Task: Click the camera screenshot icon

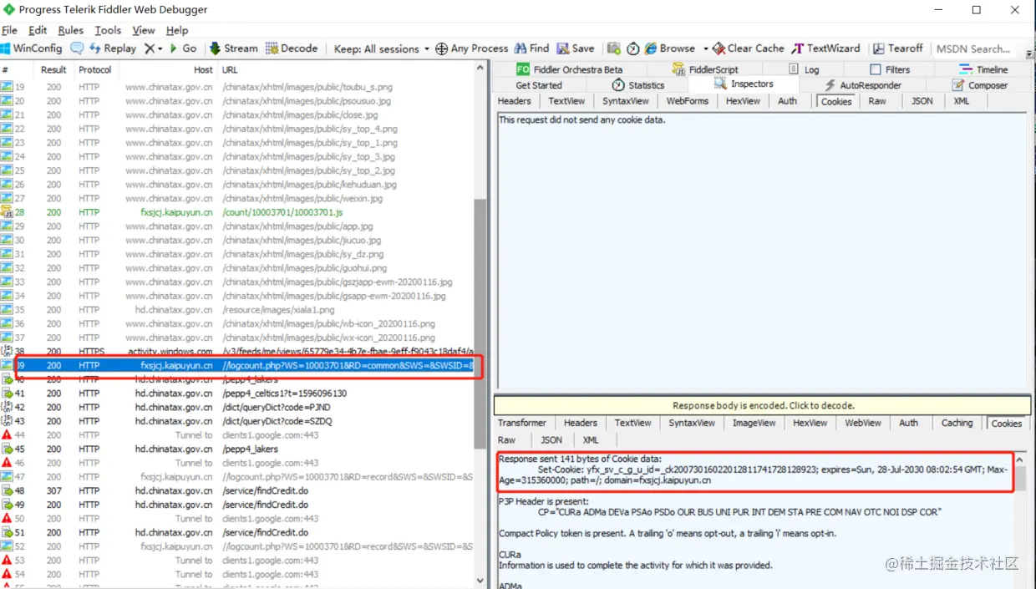Action: (614, 48)
